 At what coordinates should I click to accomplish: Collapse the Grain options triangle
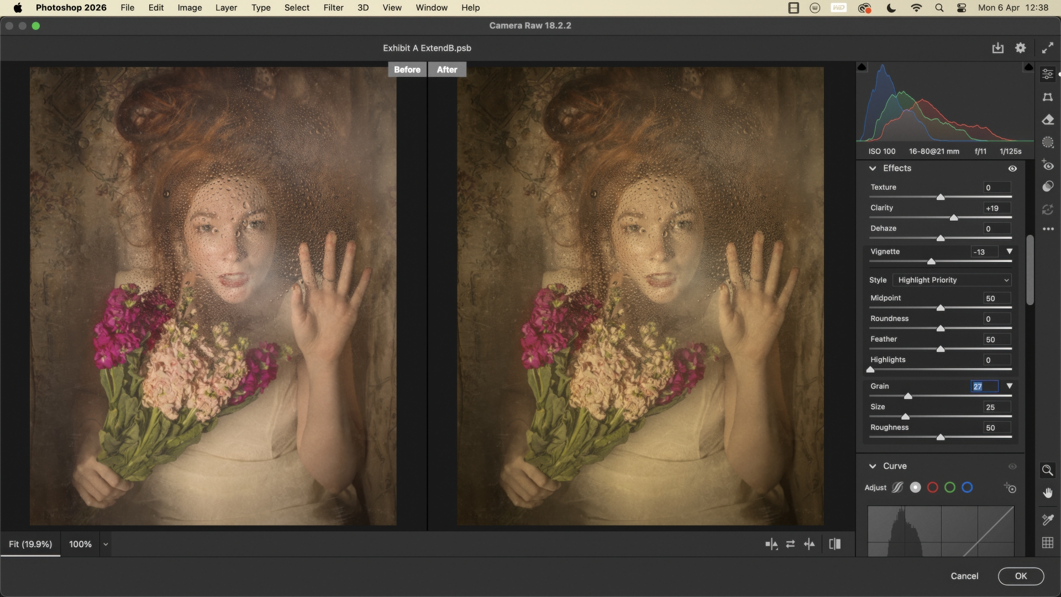1010,386
